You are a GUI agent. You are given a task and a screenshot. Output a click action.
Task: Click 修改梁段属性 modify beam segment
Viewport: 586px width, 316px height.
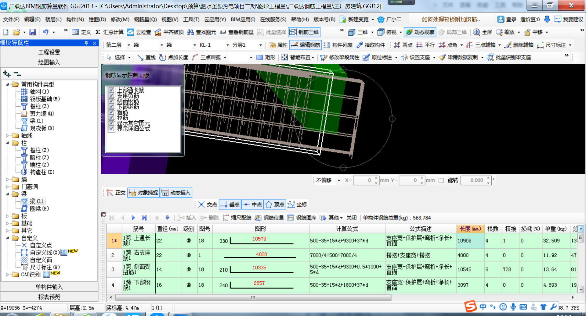tap(340, 57)
